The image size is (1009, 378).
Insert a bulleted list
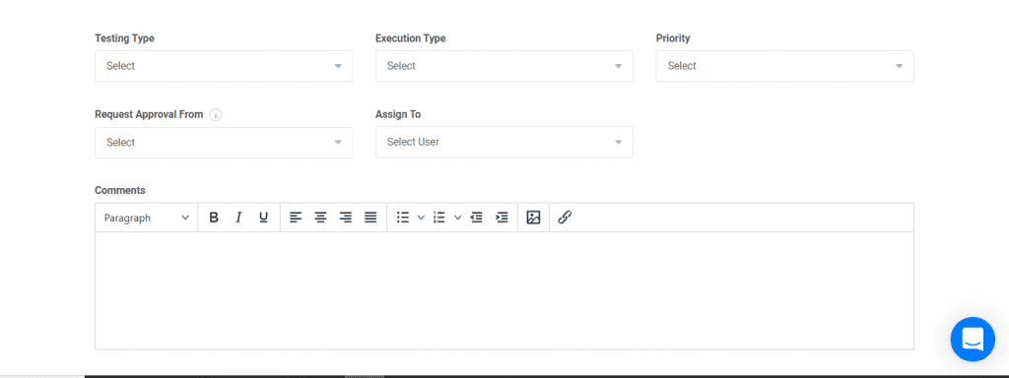tap(403, 218)
